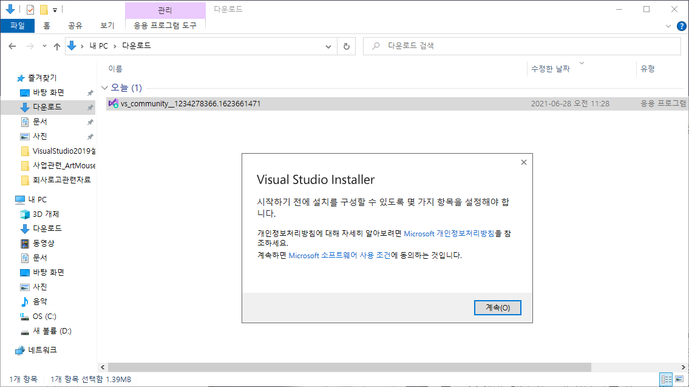Screen dimensions: 689x387
Task: Open the VisualStudio2019 folder in sidebar
Action: 64,151
